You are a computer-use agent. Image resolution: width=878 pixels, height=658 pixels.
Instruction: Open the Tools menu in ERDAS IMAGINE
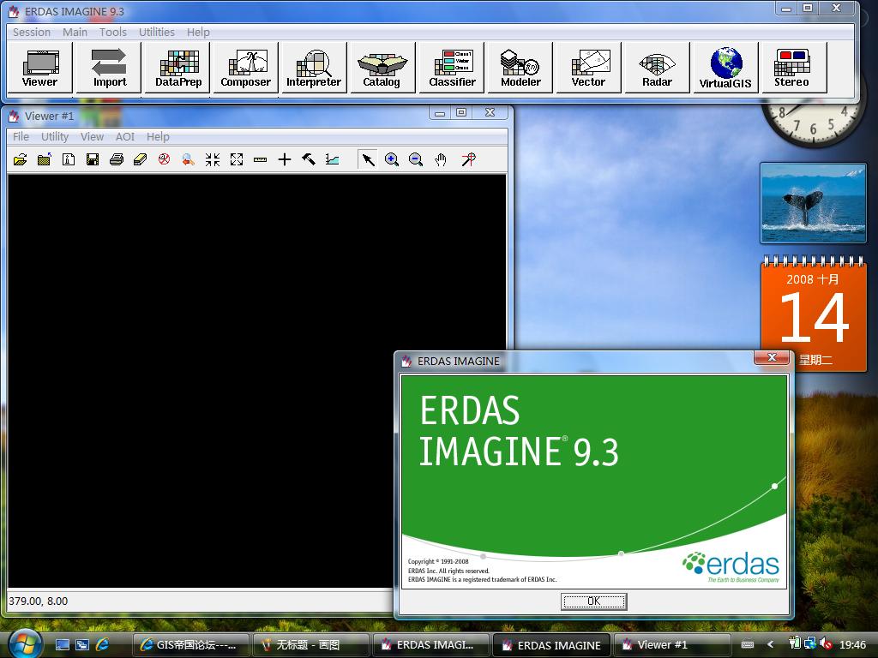(113, 32)
